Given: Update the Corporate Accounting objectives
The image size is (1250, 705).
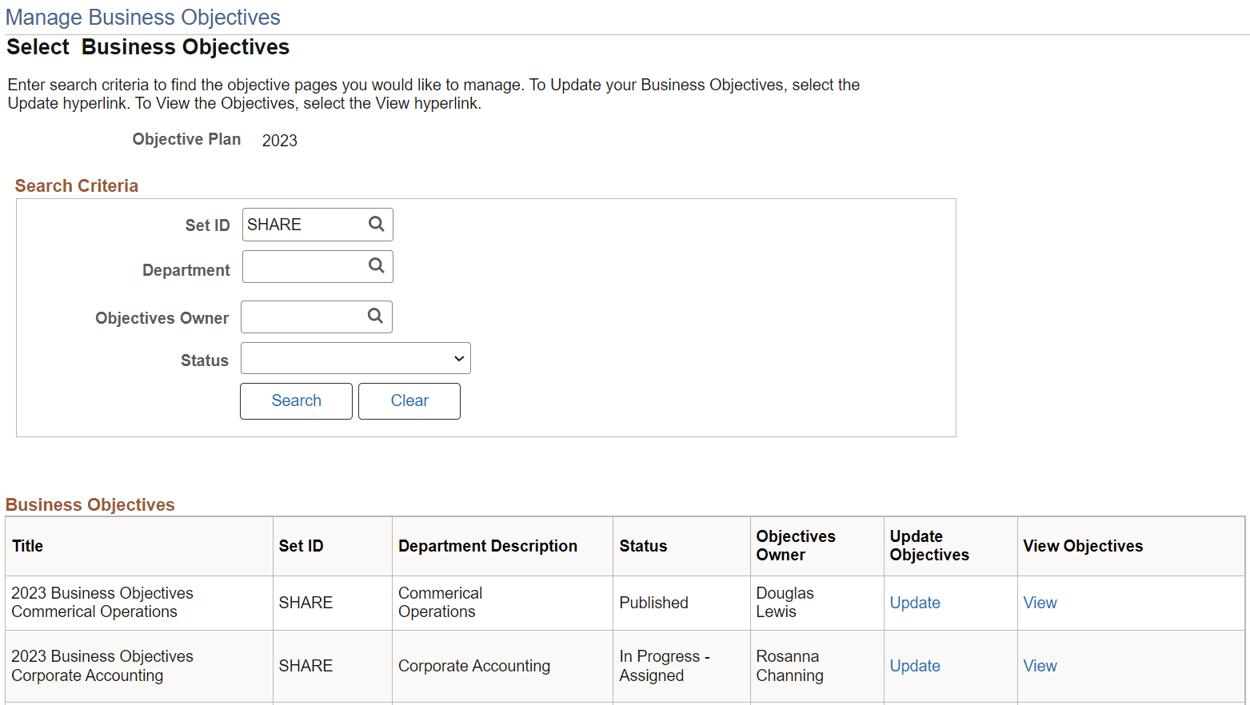Looking at the screenshot, I should 914,665.
